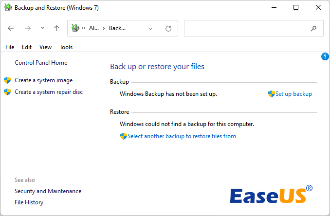Click the title bar window icon
330x216 pixels.
(x=8, y=8)
